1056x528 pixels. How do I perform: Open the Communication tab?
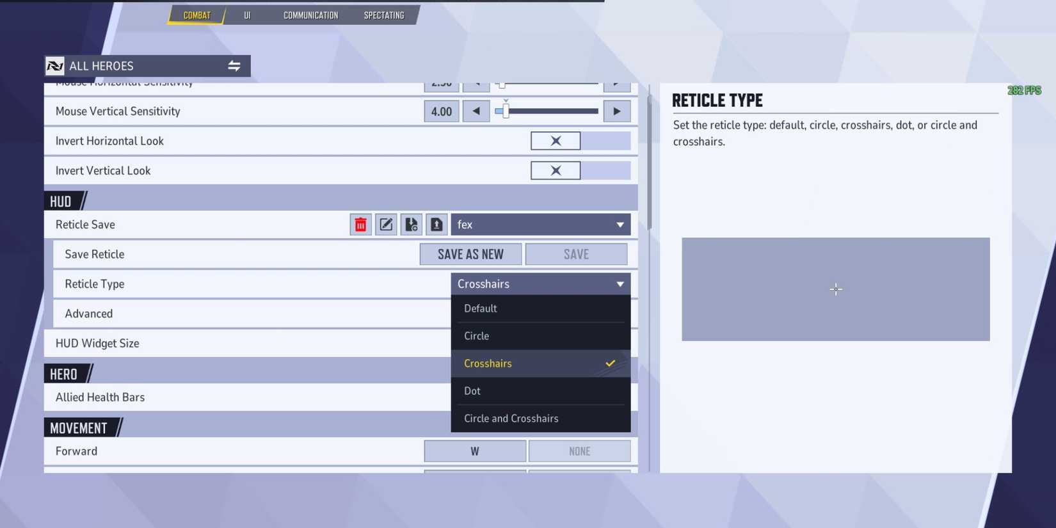coord(310,15)
